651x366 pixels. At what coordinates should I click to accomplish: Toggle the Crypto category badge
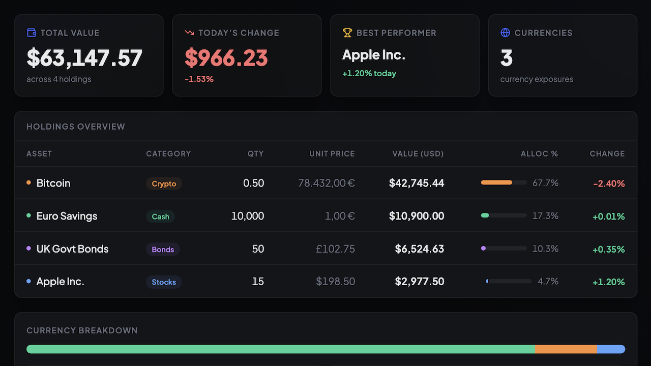point(164,184)
